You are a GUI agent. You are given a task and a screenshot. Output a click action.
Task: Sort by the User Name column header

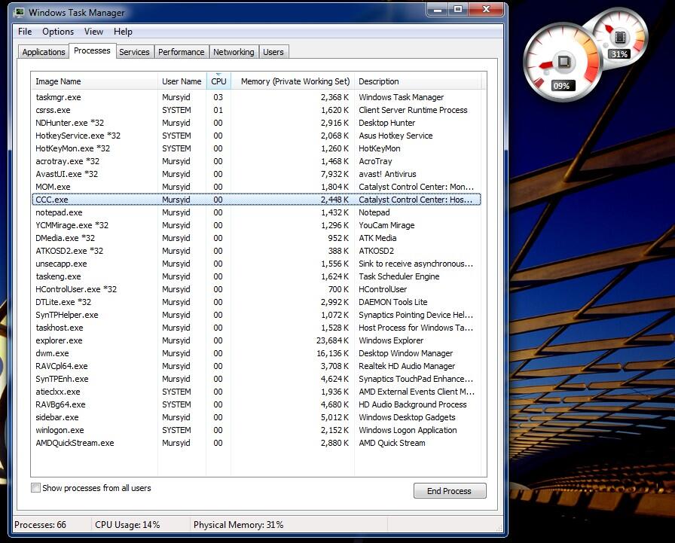[x=182, y=81]
